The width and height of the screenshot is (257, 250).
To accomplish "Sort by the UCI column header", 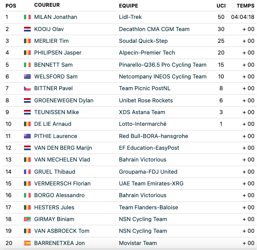I will click(221, 6).
